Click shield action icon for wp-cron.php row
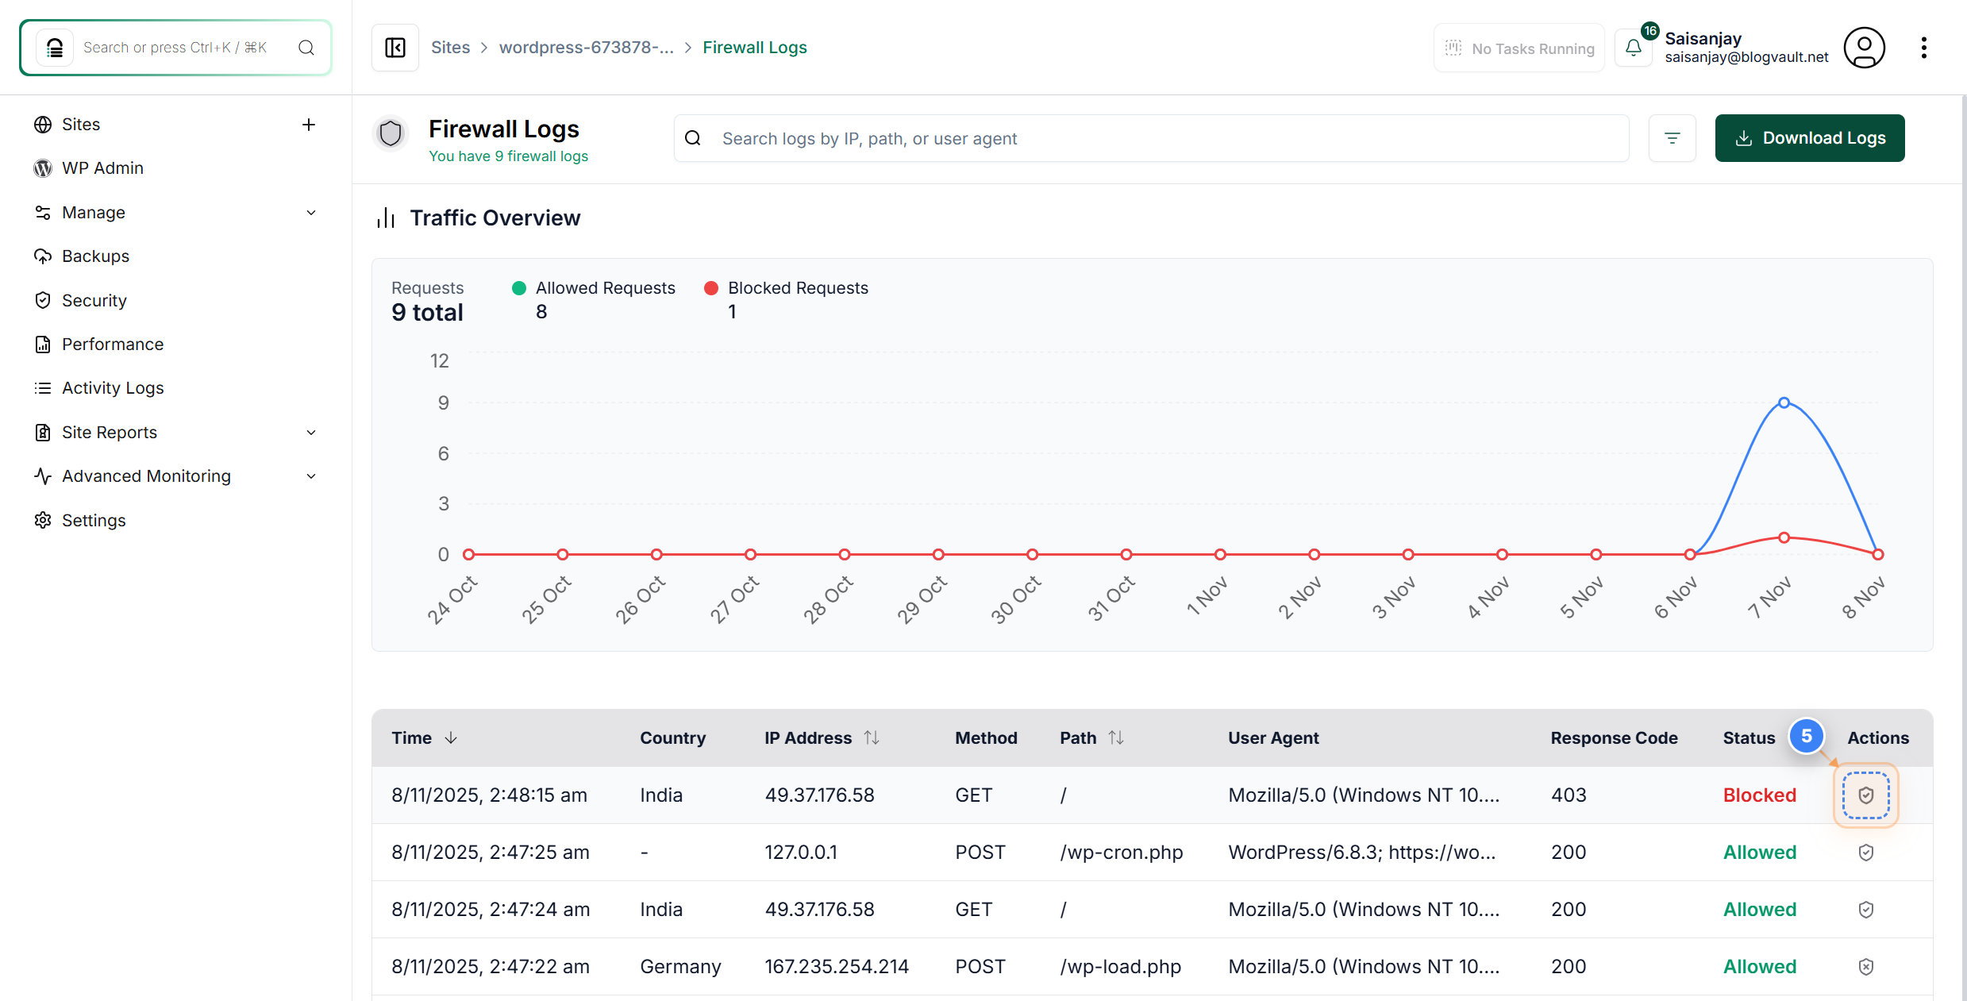 click(x=1865, y=853)
